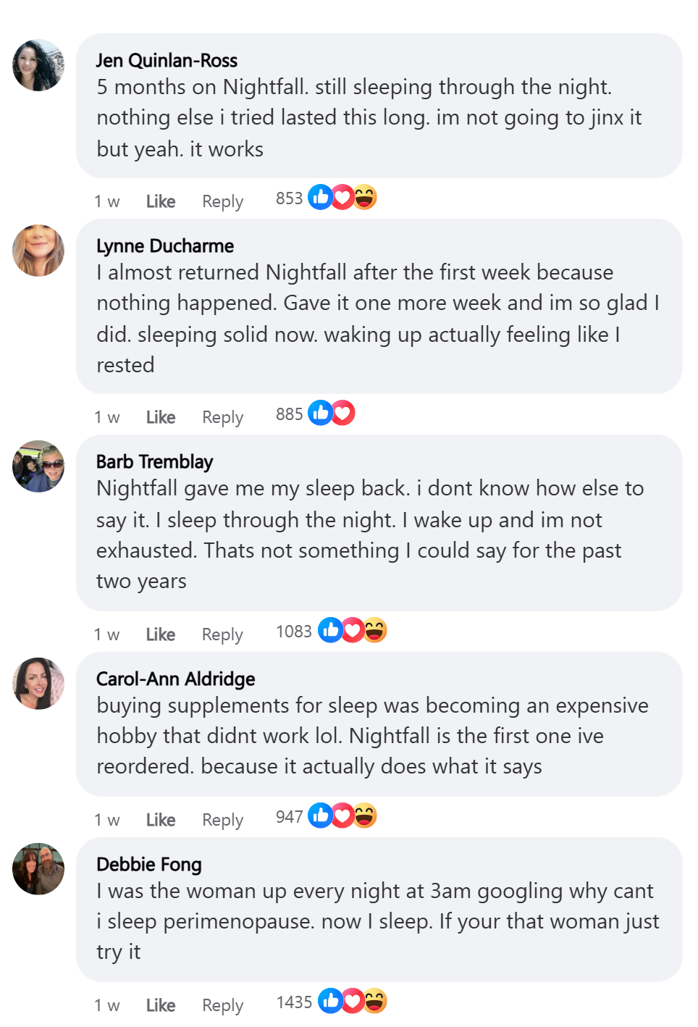Reply to Lynne Ducharme's comment

tap(222, 417)
